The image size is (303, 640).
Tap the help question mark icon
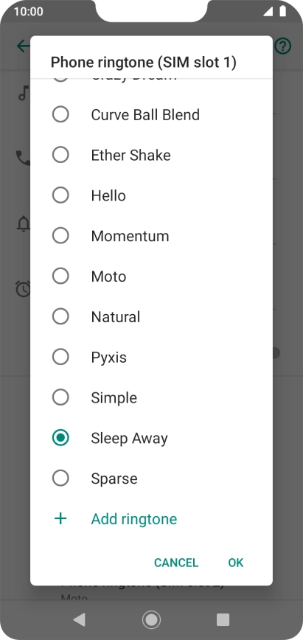point(282,46)
